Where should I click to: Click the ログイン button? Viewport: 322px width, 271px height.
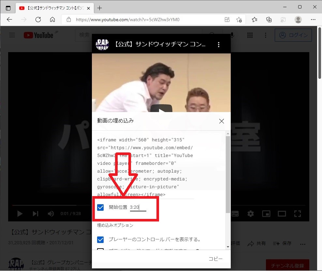tap(293, 35)
